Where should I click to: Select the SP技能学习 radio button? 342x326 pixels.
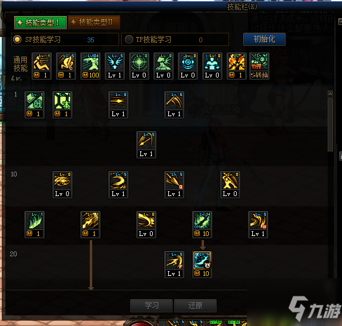[x=17, y=39]
